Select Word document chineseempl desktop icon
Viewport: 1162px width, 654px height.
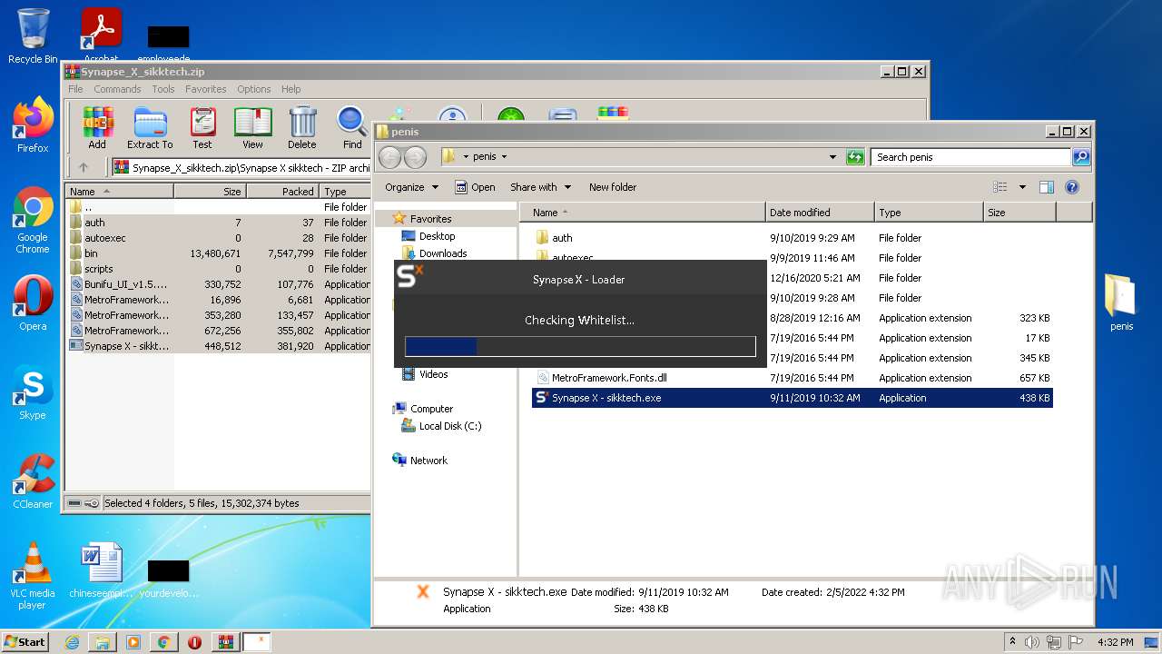[x=101, y=570]
